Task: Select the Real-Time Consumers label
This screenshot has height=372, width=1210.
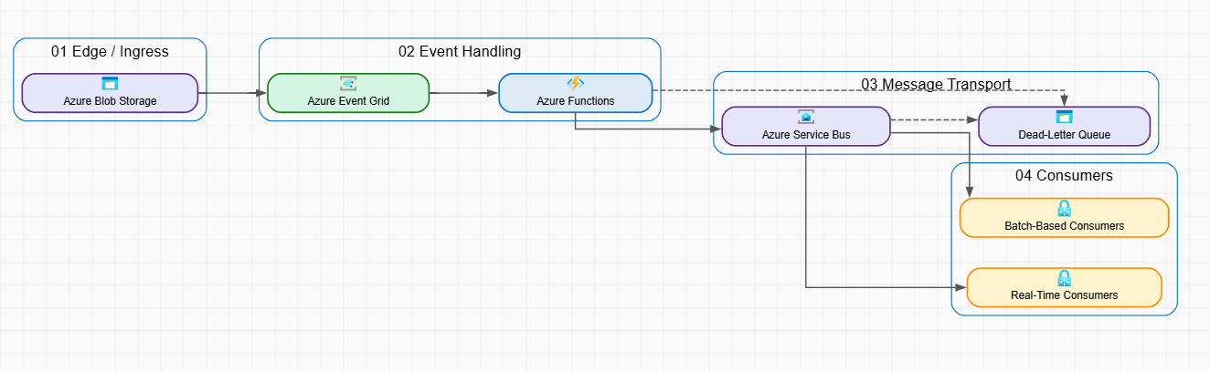Action: (1064, 295)
